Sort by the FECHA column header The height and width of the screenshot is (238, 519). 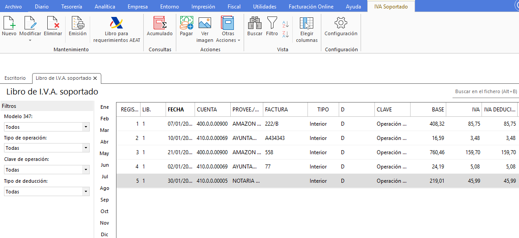click(x=180, y=109)
